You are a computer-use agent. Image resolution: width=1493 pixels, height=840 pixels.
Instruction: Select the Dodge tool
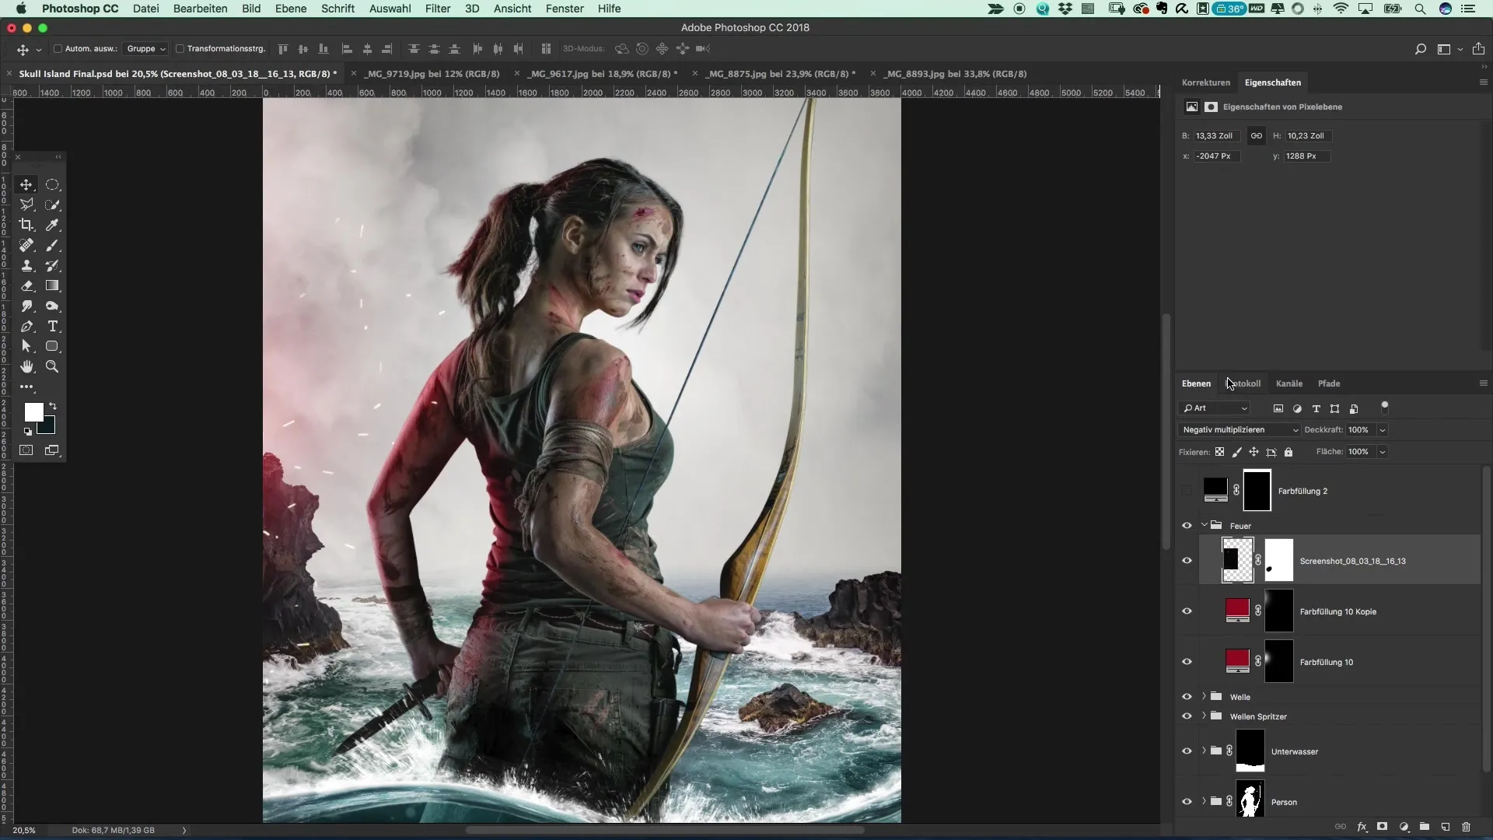pos(52,306)
